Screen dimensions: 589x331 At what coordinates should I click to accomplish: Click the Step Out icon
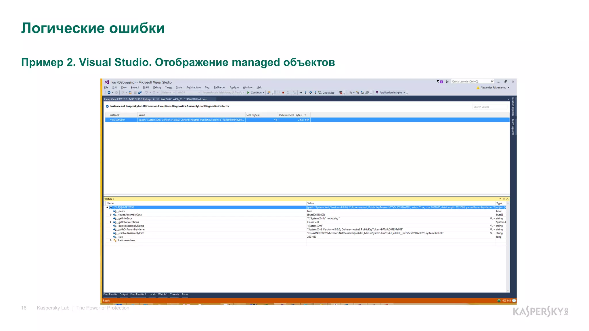pos(315,93)
